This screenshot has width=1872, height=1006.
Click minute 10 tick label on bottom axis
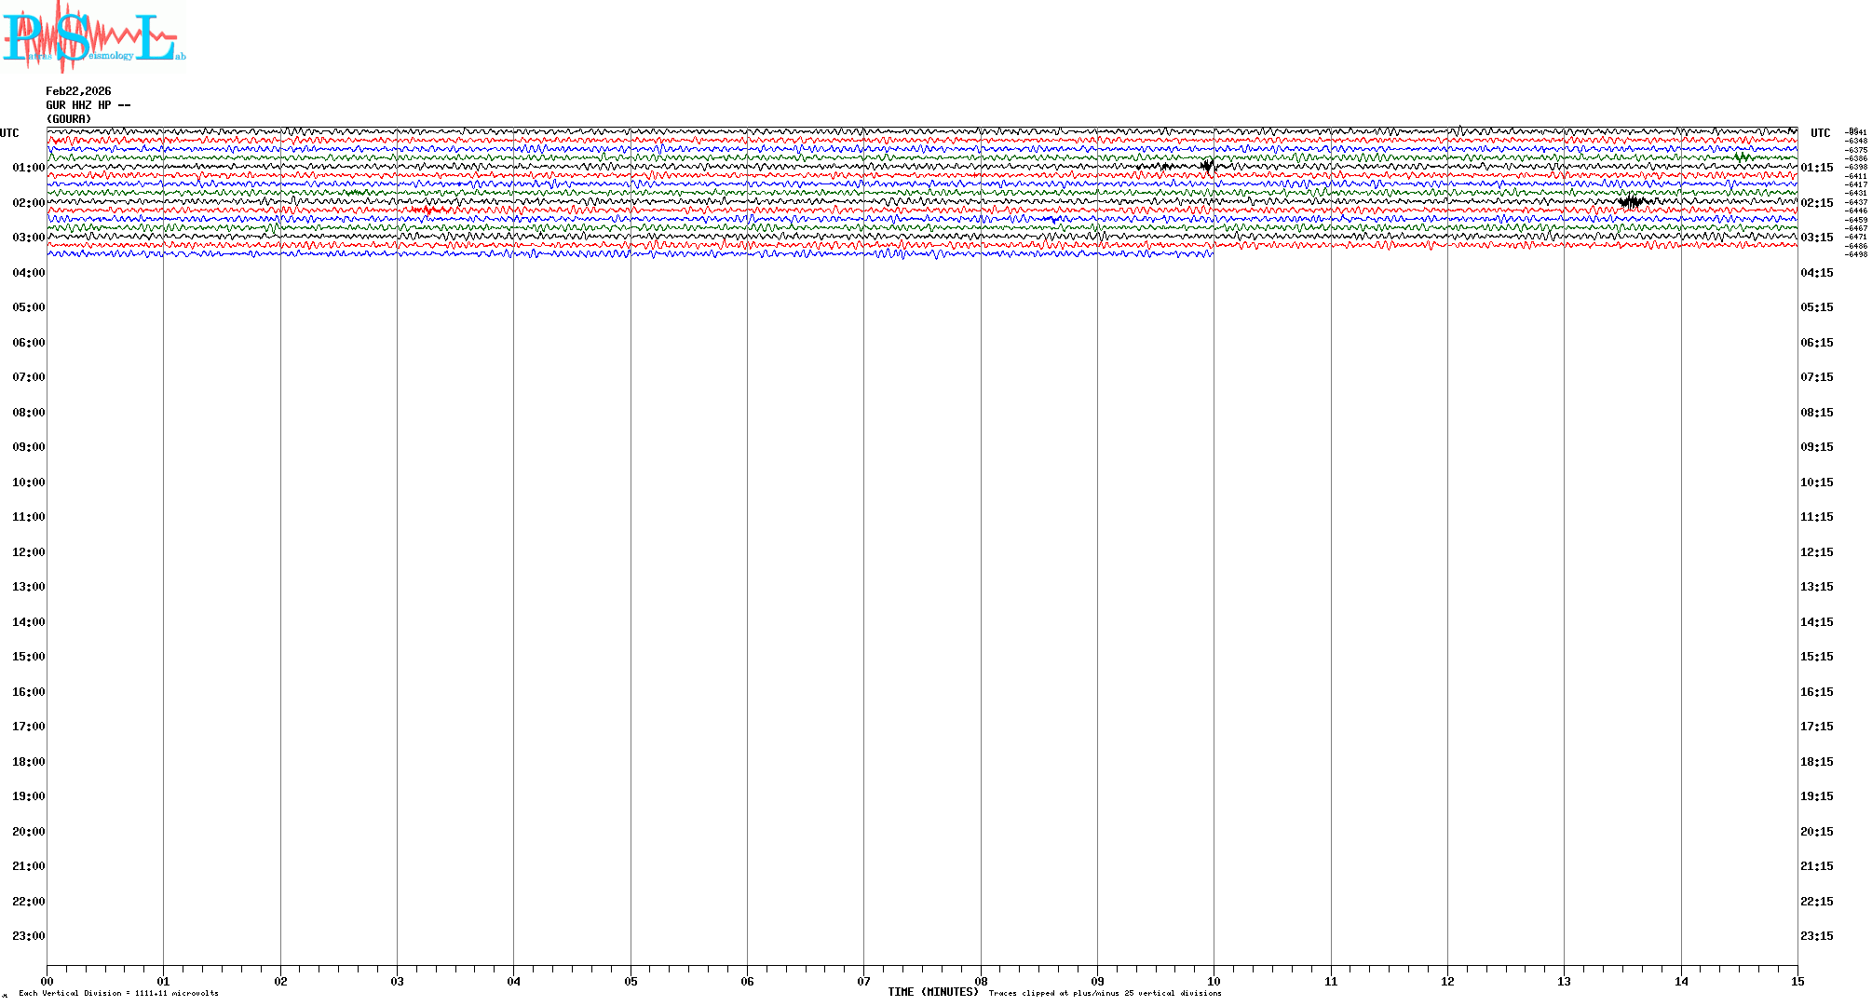1214,982
